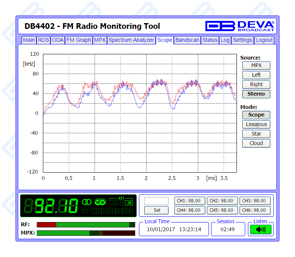Click the DEVA Broadcast logo
This screenshot has width=295, height=257.
click(x=240, y=26)
